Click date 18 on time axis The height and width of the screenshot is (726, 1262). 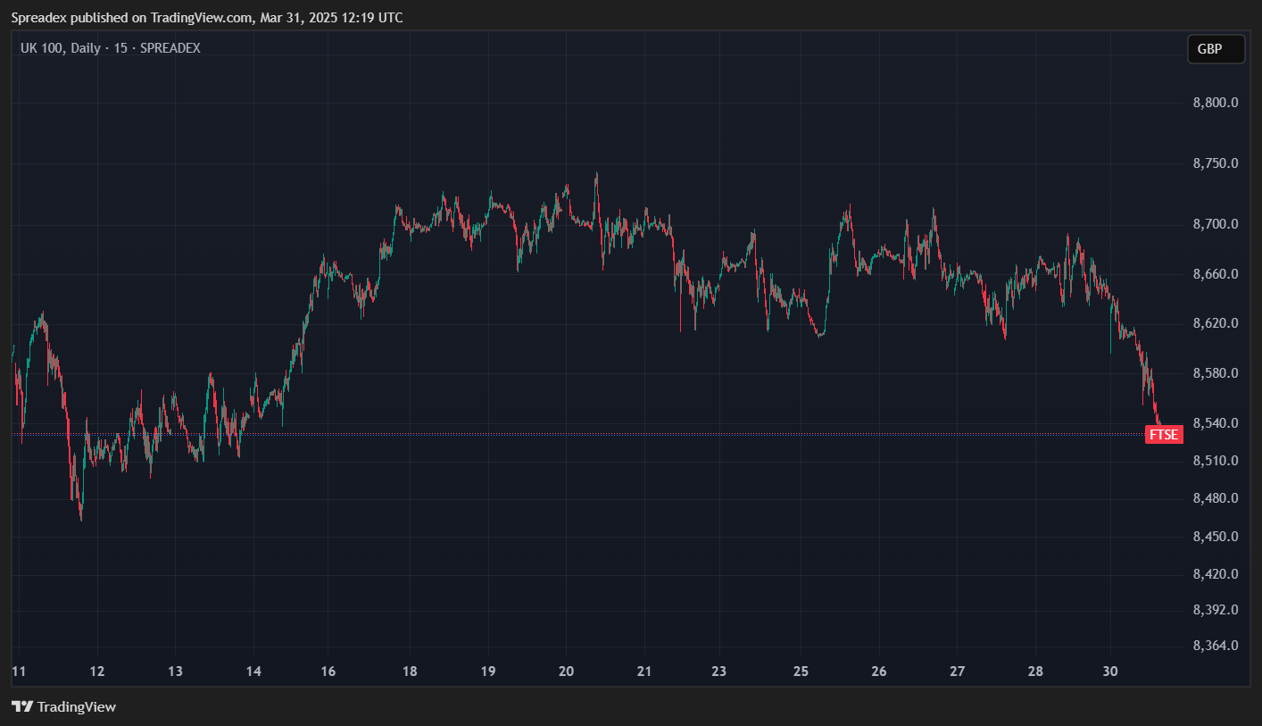point(410,671)
